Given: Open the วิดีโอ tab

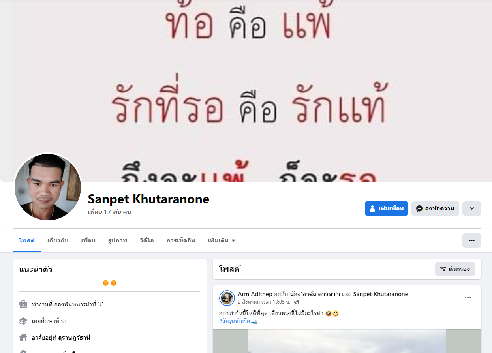Looking at the screenshot, I should [x=147, y=240].
